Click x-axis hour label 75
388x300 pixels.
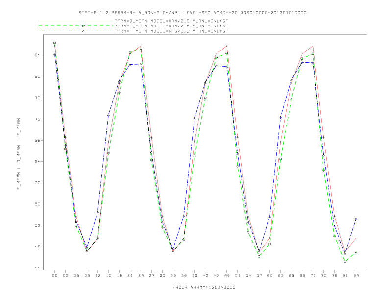(x=324, y=275)
